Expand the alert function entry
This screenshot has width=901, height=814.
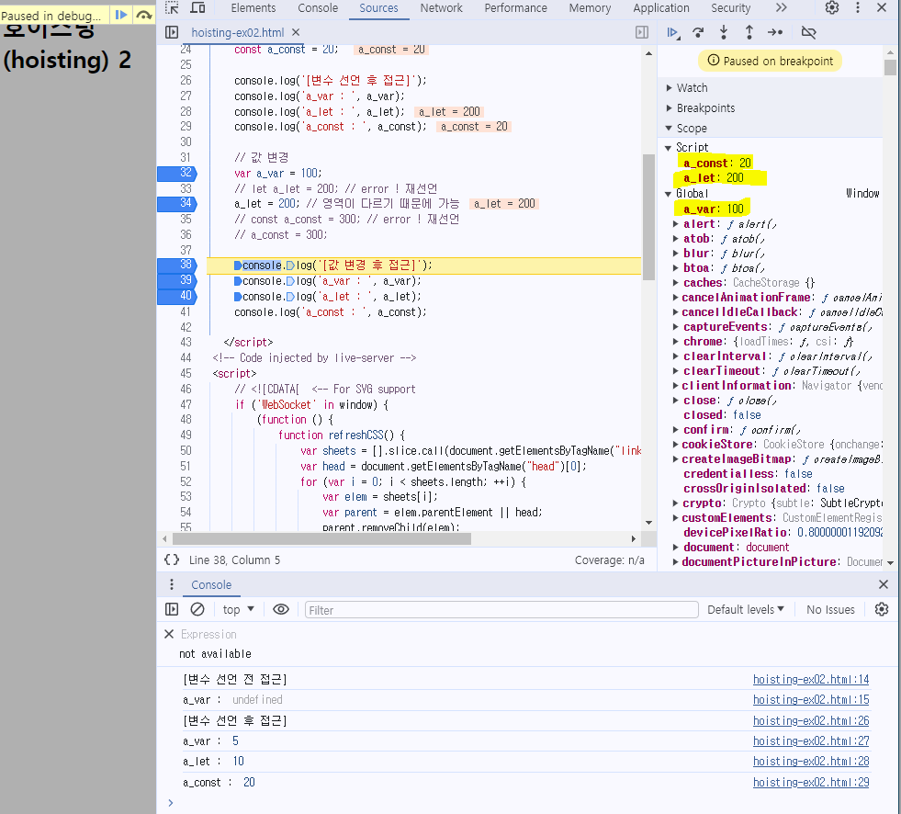pos(676,224)
